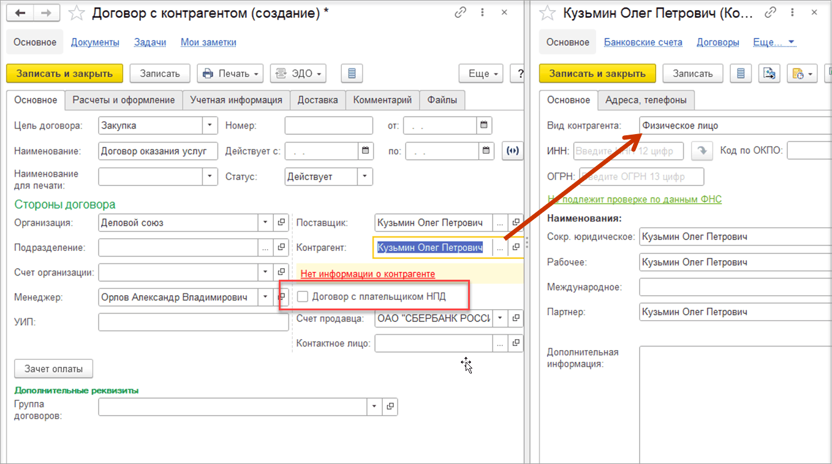Open the Поставщик record via open icon
Screen dimensions: 832x464
[x=516, y=223]
